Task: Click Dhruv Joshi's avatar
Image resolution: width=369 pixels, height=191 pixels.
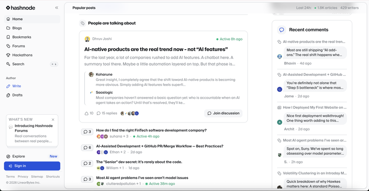Action: pos(87,39)
